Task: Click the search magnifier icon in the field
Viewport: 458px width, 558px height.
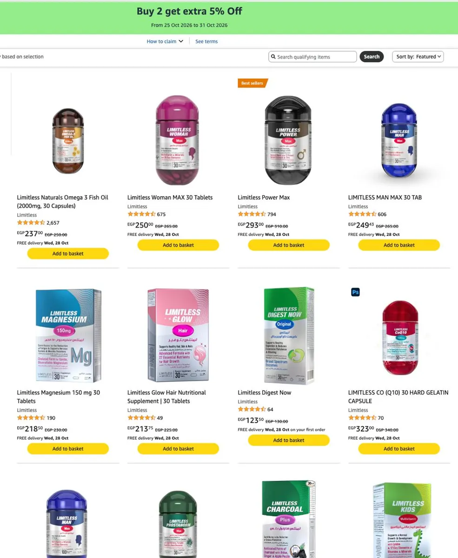Action: tap(273, 57)
